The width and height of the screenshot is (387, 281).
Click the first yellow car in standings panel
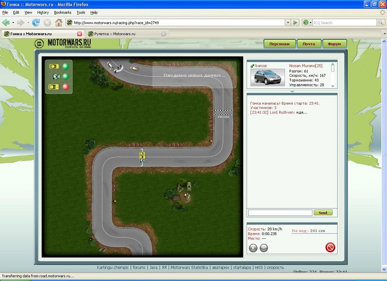click(x=54, y=66)
